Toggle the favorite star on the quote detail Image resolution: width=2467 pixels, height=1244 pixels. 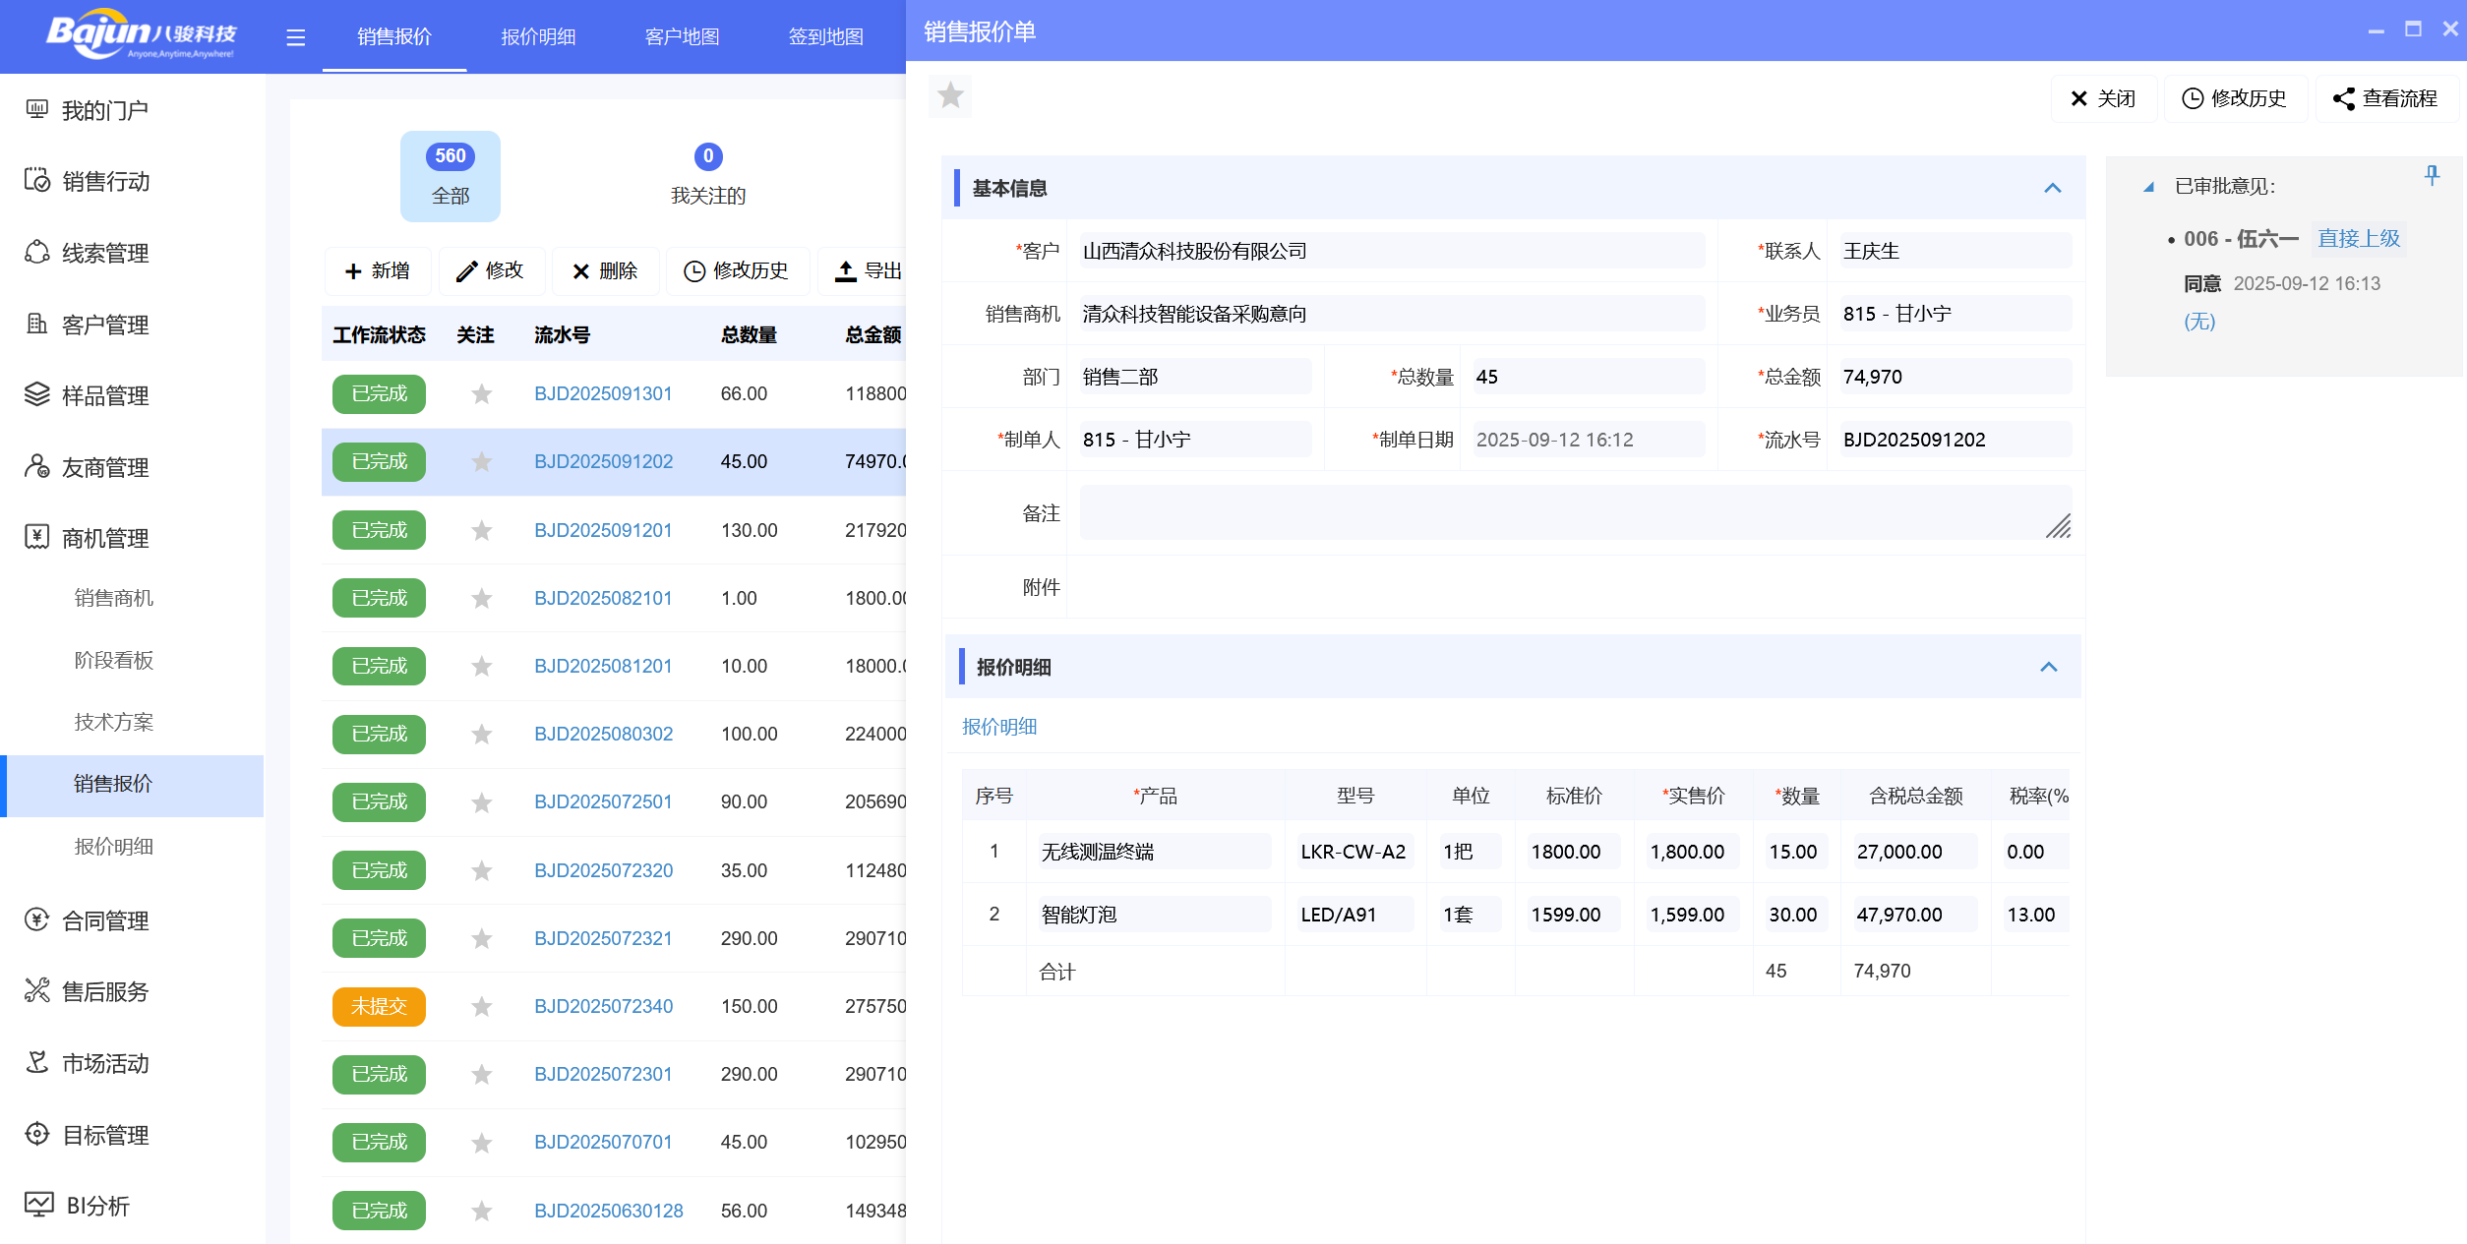coord(949,95)
